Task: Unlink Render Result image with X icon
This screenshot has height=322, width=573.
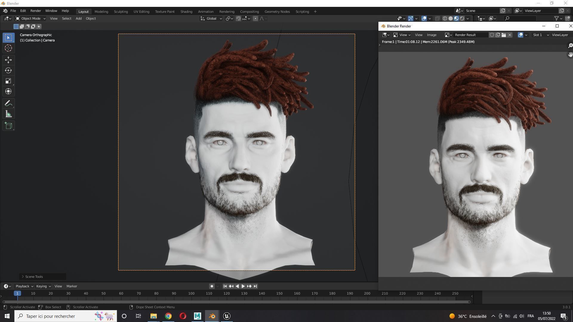Action: pos(510,35)
